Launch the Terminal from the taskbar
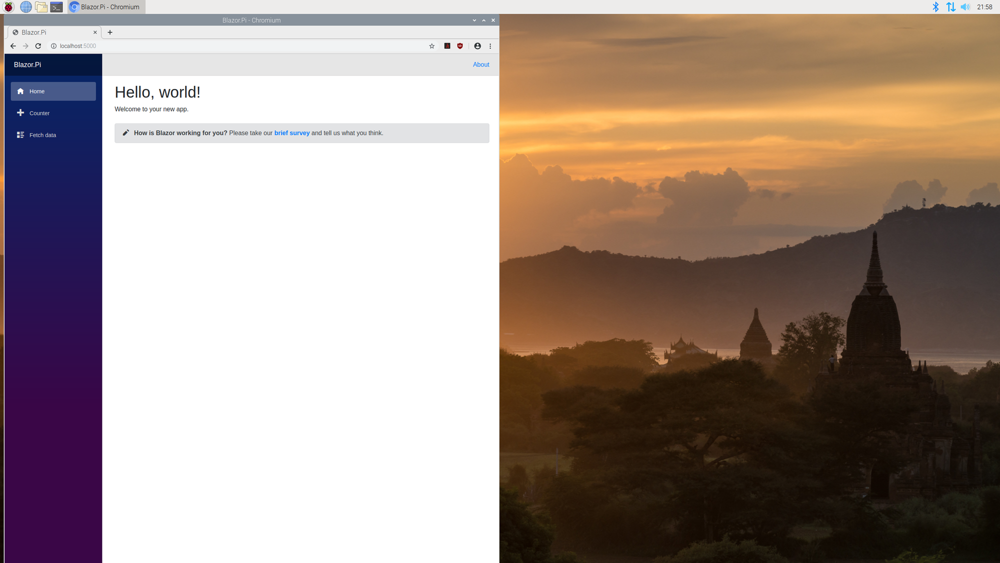1000x563 pixels. [x=56, y=7]
